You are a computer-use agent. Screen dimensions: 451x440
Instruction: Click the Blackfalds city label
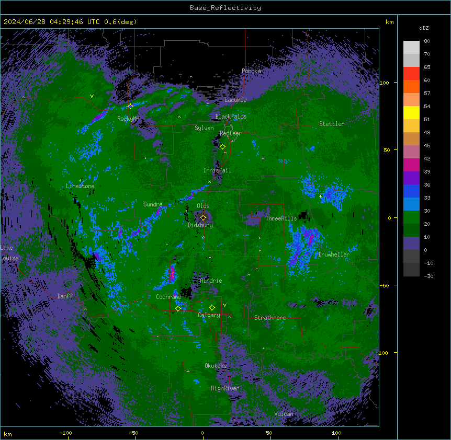[231, 117]
